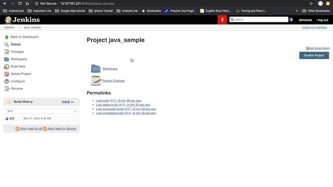Open the Last stable build (#17) permalink
This screenshot has width=333, height=187.
(123, 105)
